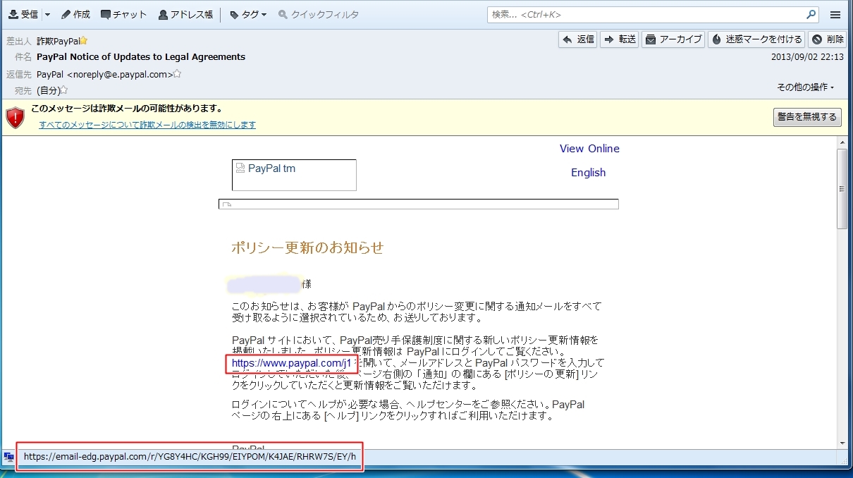Click the アーカイブ (Archive) button
Screen dimensions: 853x478
674,39
